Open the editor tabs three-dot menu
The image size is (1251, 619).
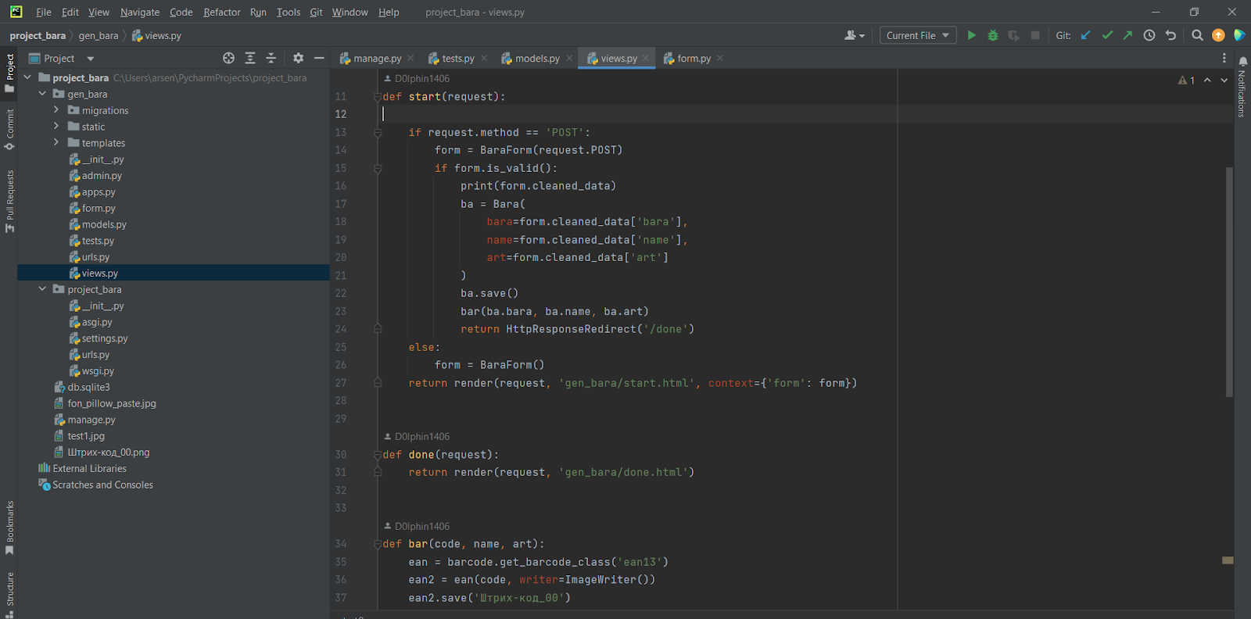coord(1224,58)
